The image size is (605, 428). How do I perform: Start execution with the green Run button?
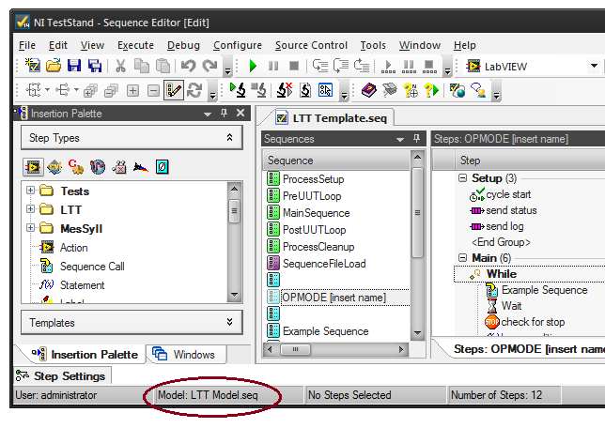tap(253, 66)
